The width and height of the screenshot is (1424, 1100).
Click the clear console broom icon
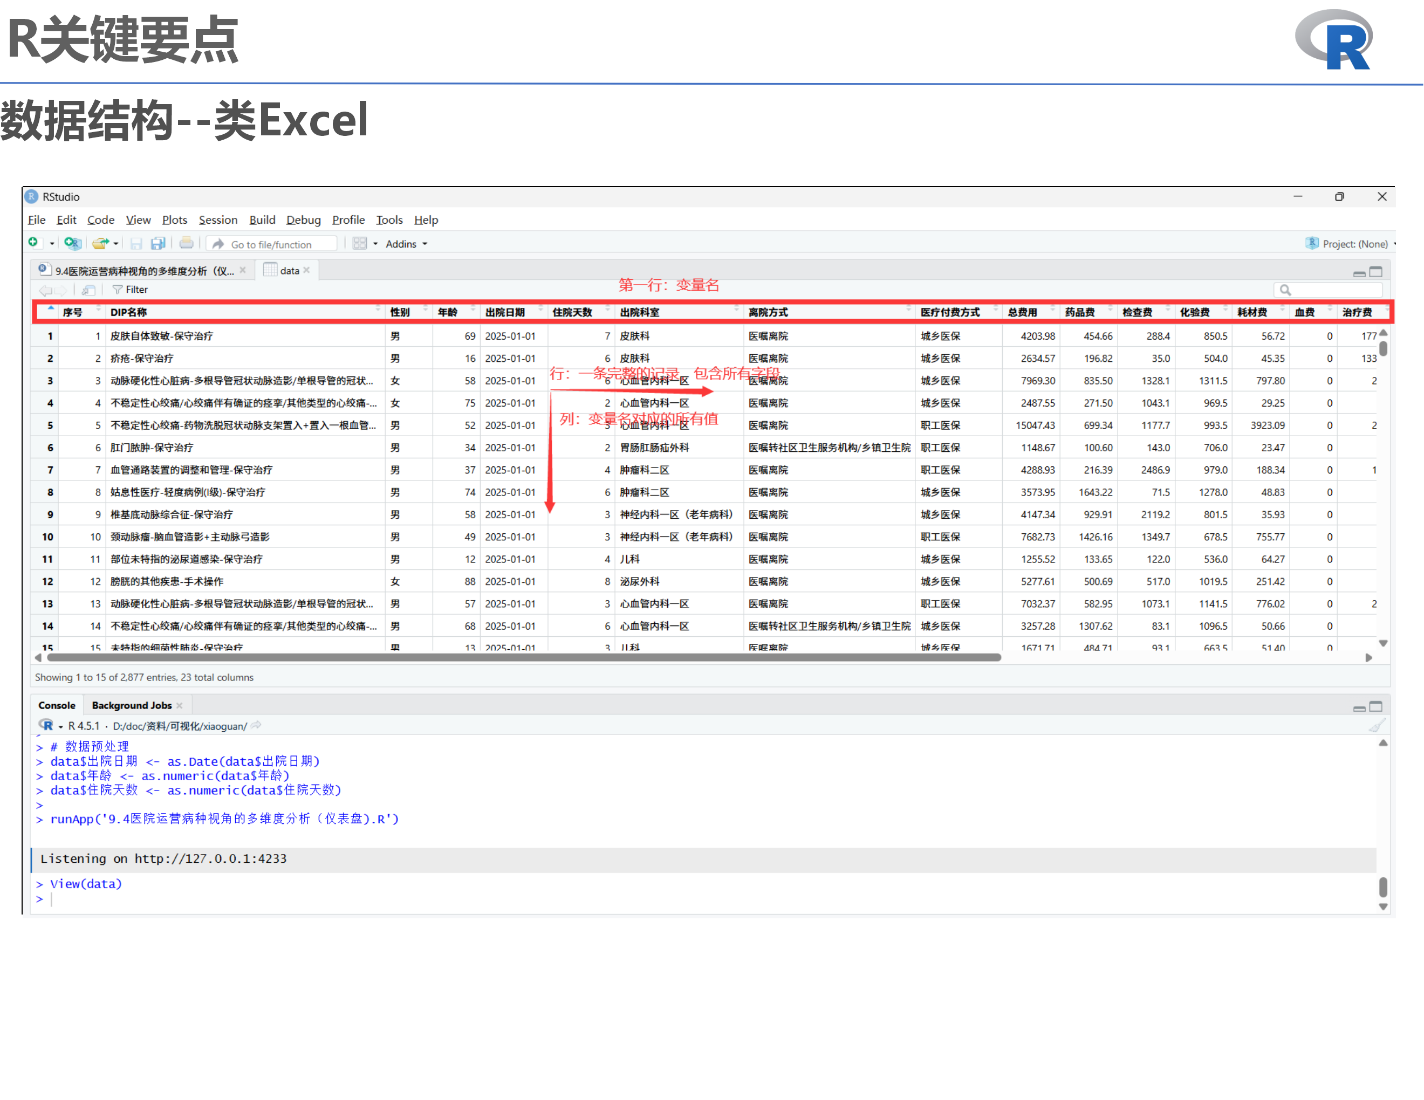pyautogui.click(x=1376, y=725)
